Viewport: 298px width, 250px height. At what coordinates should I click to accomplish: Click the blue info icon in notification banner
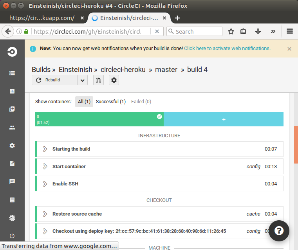tap(33, 49)
